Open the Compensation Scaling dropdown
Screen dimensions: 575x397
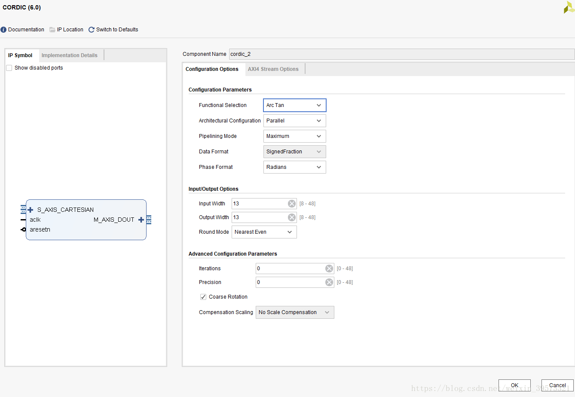pyautogui.click(x=295, y=312)
